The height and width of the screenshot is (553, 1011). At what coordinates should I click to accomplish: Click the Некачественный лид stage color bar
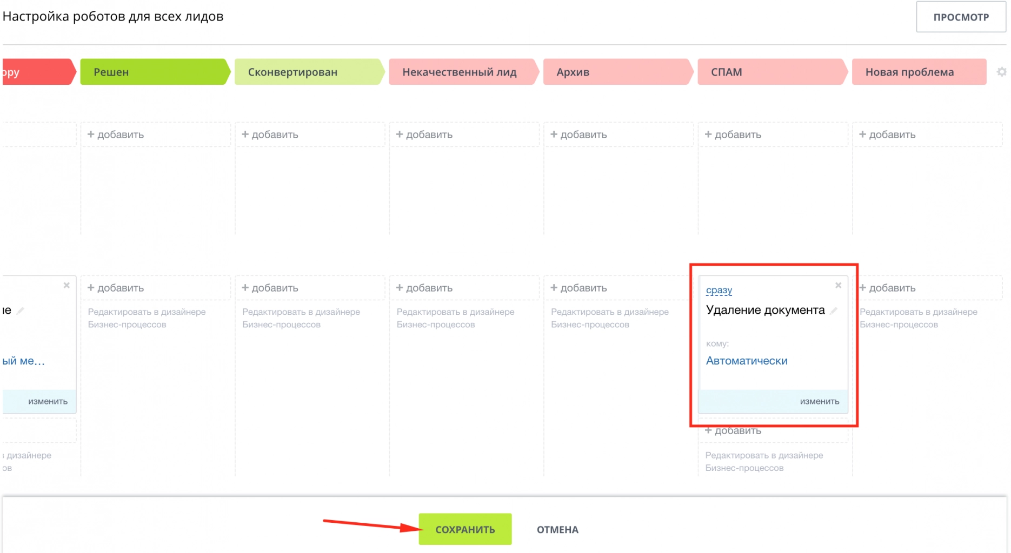tap(462, 72)
